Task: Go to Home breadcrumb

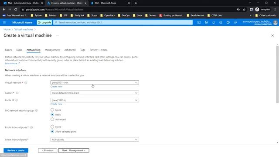Action: 7,29
